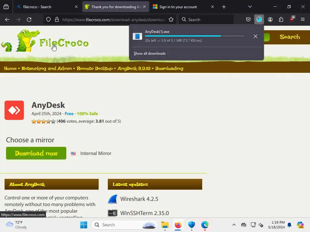The height and width of the screenshot is (232, 310).
Task: Click download progress bar of AnyDesk(1).exe
Action: pyautogui.click(x=194, y=36)
